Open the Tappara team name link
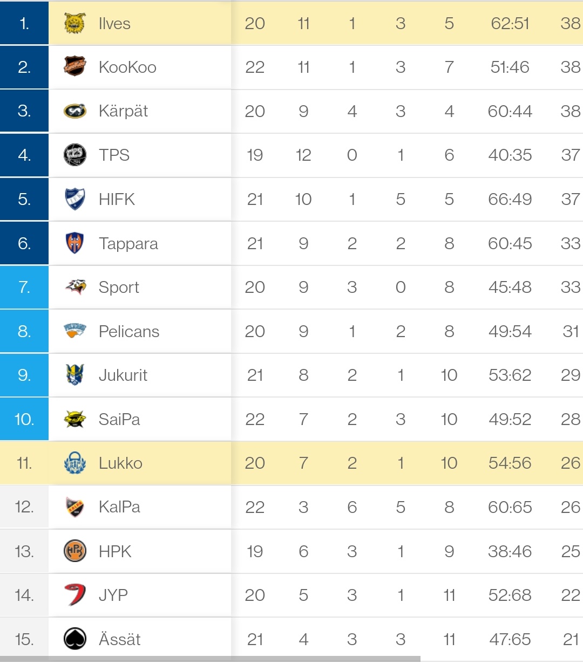The width and height of the screenshot is (583, 664). tap(128, 244)
